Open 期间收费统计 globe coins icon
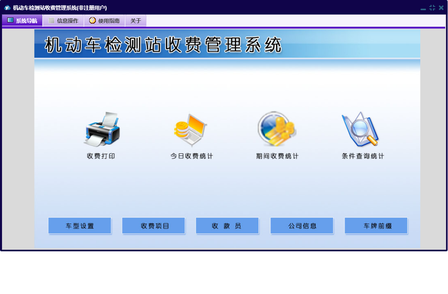 277,129
